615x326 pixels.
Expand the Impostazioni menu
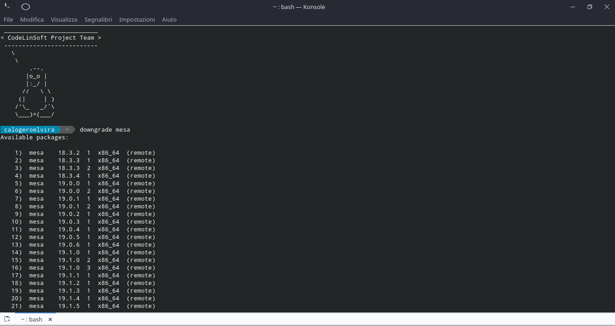[x=137, y=19]
